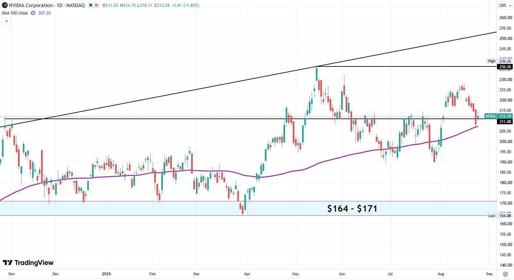Image resolution: width=514 pixels, height=280 pixels.
Task: Click the pink wavy data-mode icon
Action: click(x=97, y=5)
